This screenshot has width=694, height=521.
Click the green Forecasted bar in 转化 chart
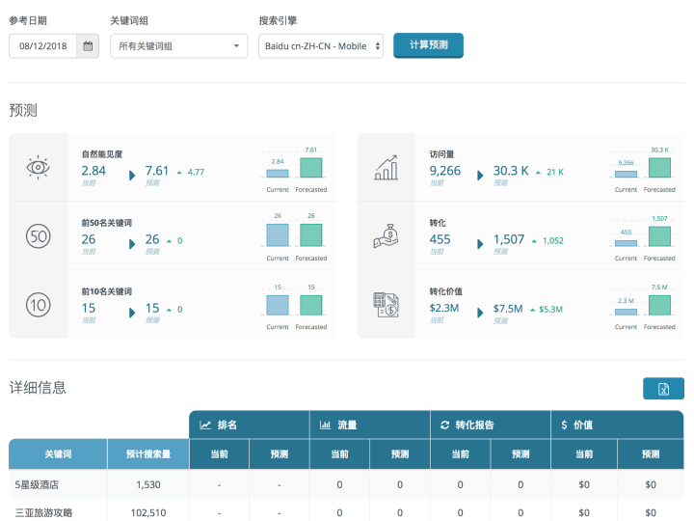[659, 236]
